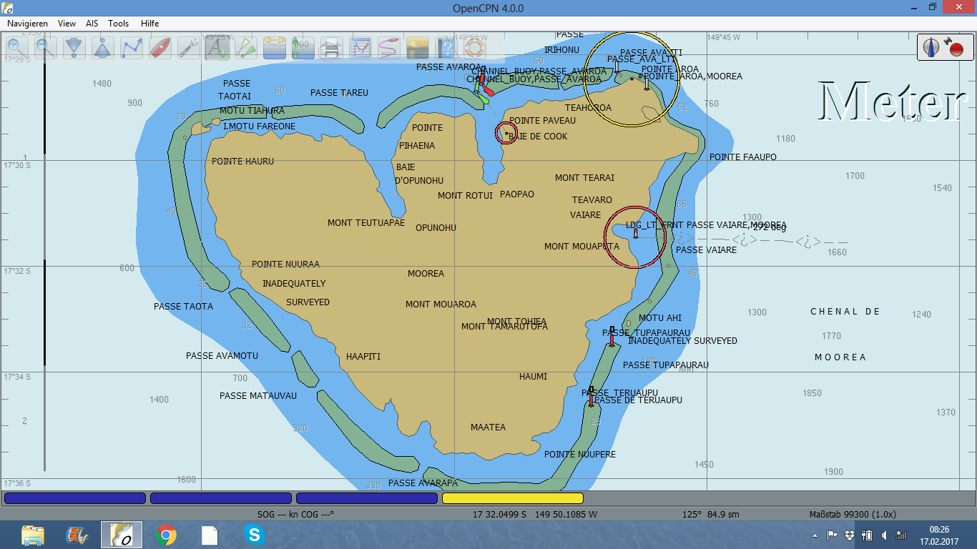Open help with the question mark icon
Image resolution: width=977 pixels, height=549 pixels.
(446, 48)
